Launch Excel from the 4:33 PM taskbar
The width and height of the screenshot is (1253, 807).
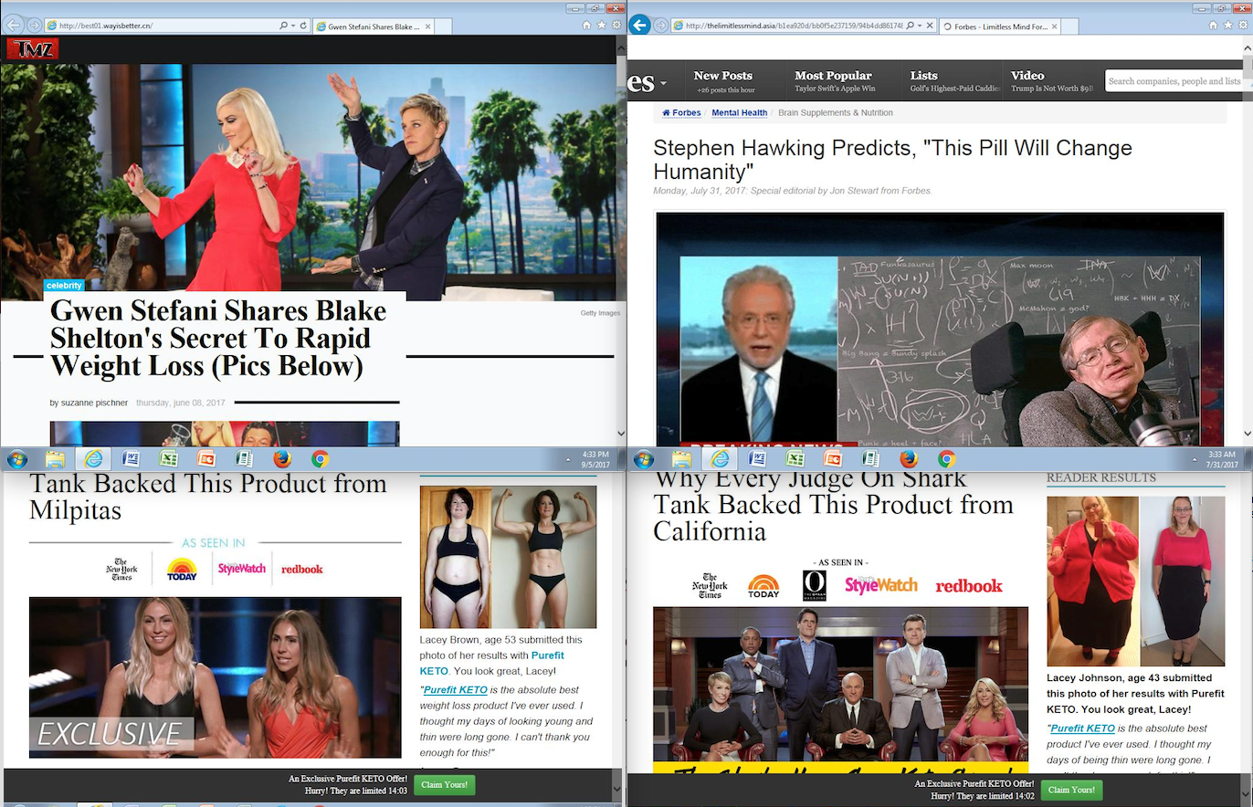169,459
